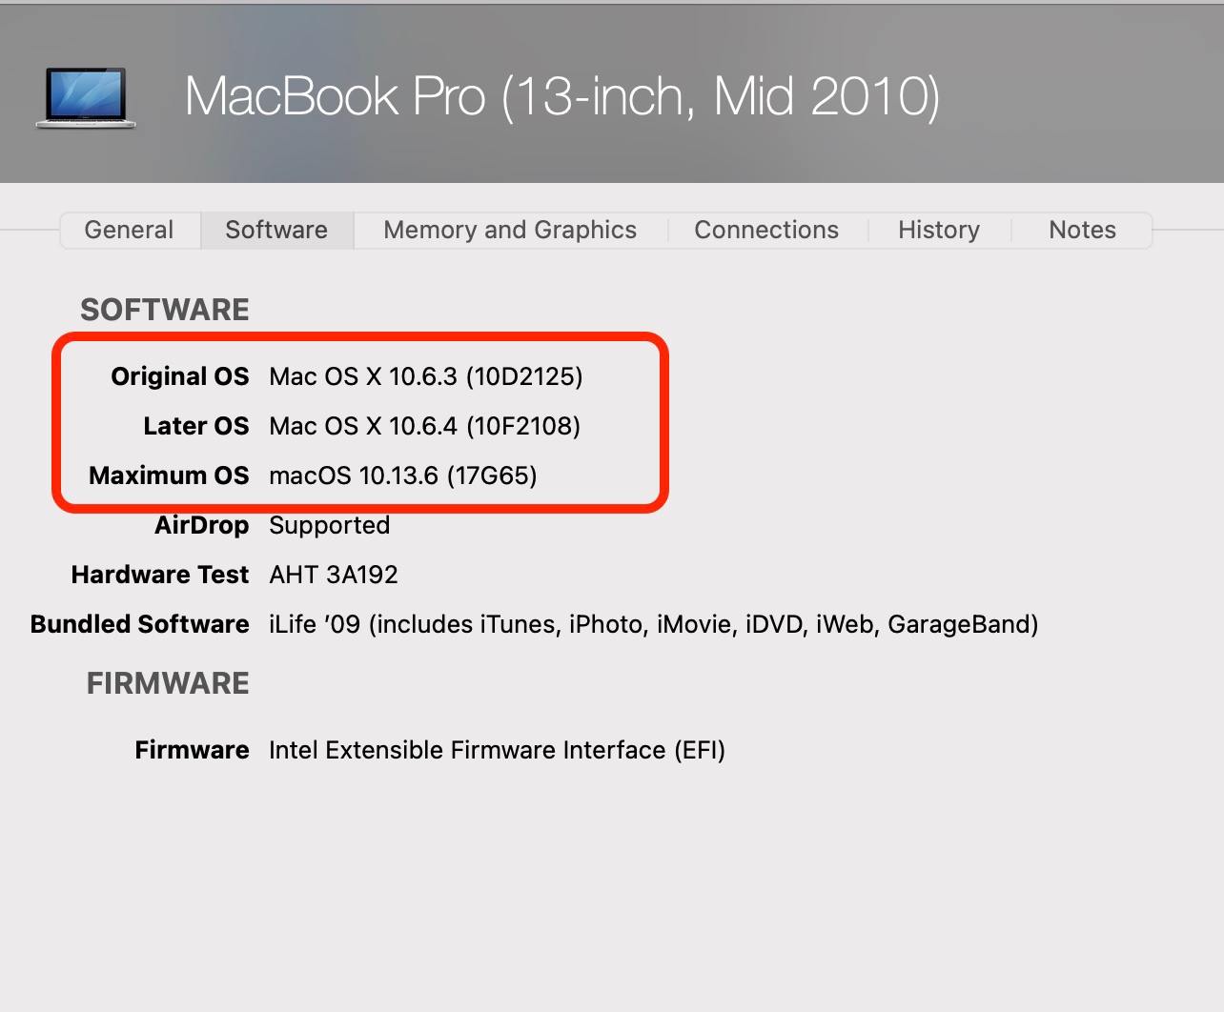1224x1012 pixels.
Task: Switch to the General tab
Action: tap(130, 230)
